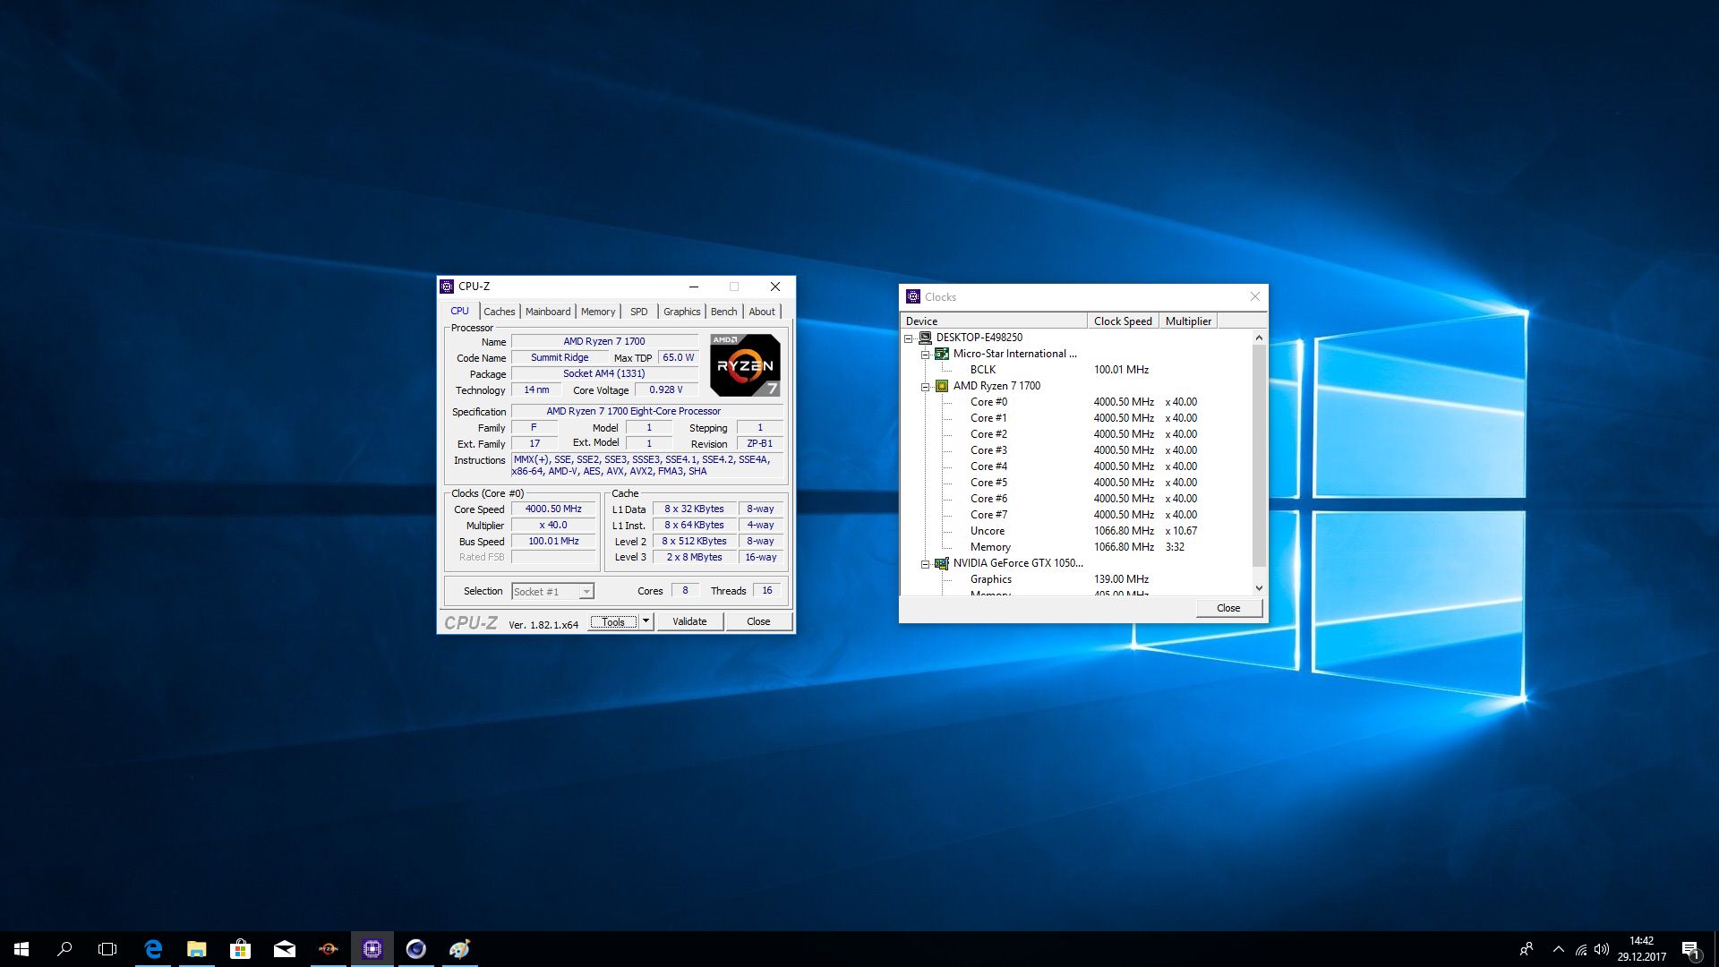The width and height of the screenshot is (1719, 967).
Task: Click the CPU-Z taskbar icon
Action: point(372,949)
